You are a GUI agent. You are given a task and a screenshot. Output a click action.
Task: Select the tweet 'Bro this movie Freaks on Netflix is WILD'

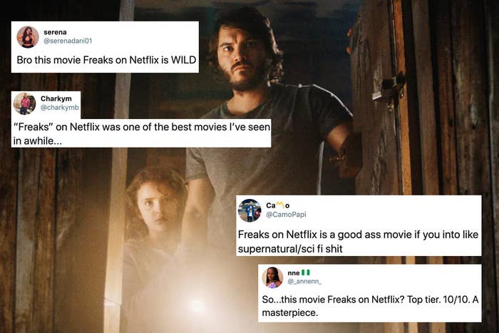click(x=106, y=60)
